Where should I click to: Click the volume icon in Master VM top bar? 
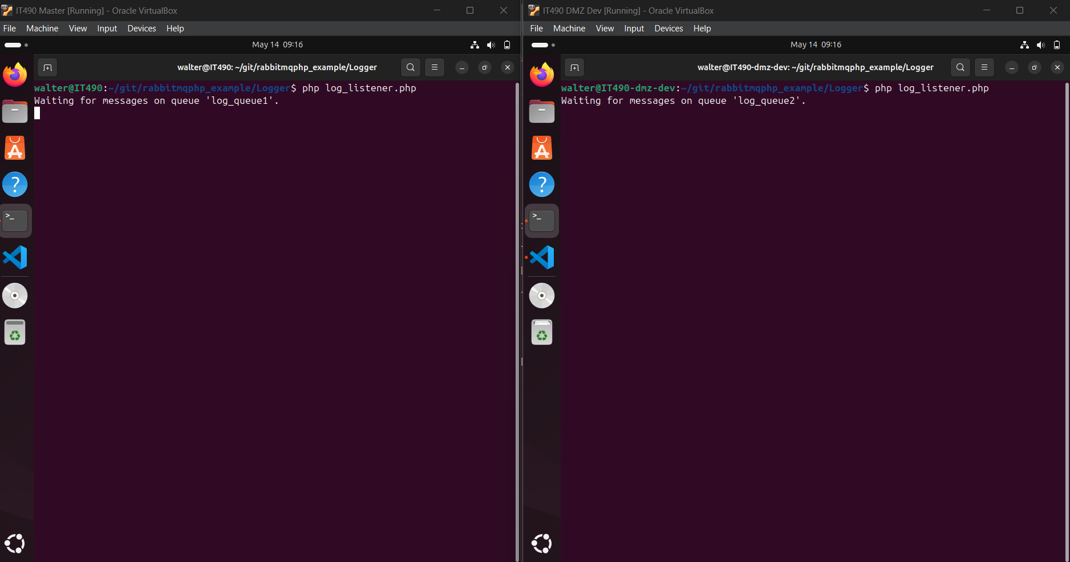click(x=491, y=45)
